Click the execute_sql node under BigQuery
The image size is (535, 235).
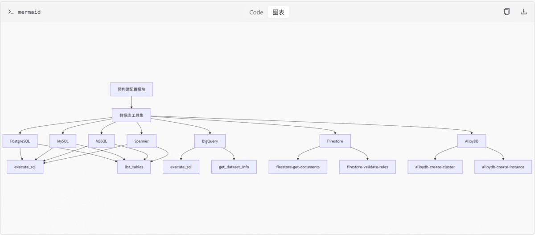pos(181,167)
